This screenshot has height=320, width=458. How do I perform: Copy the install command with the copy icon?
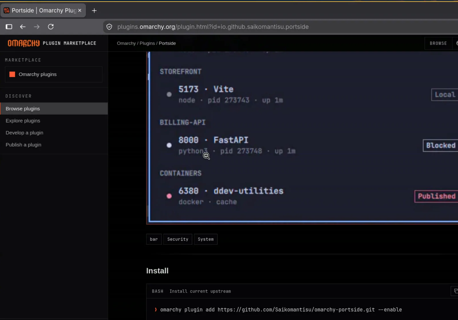coord(455,291)
